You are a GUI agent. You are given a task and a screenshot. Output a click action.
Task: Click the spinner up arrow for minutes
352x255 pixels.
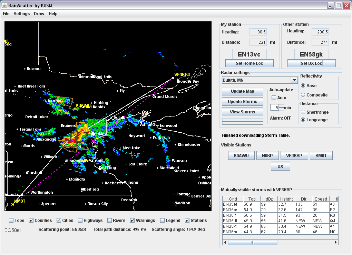click(281, 106)
